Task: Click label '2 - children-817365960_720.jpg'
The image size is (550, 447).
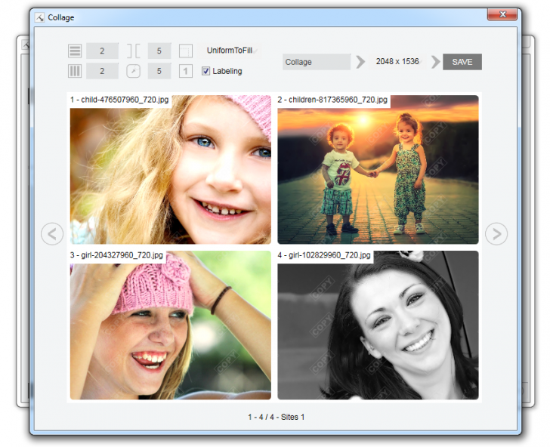Action: click(x=332, y=100)
